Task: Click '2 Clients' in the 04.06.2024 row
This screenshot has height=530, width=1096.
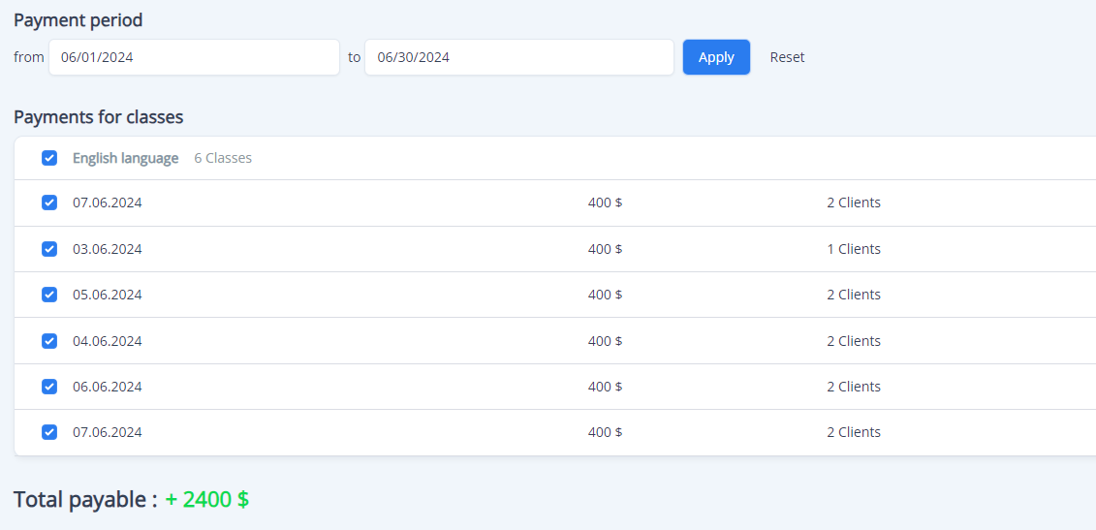Action: [x=854, y=340]
